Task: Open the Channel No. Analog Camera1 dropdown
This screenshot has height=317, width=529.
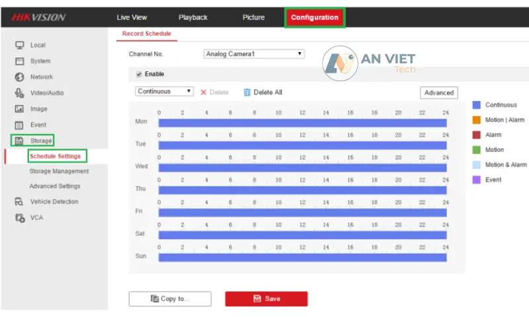Action: pos(254,53)
